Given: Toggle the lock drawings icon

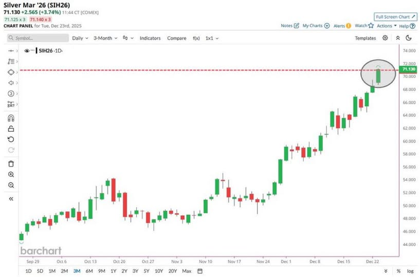Looking at the screenshot, I should (x=11, y=129).
